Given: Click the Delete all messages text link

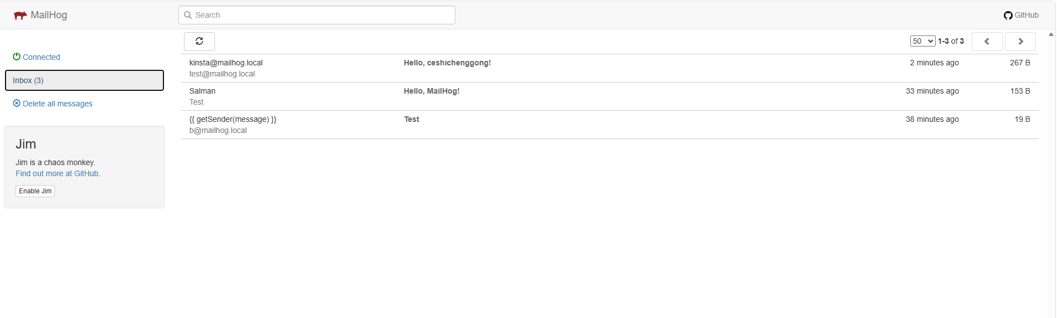Looking at the screenshot, I should (x=58, y=104).
